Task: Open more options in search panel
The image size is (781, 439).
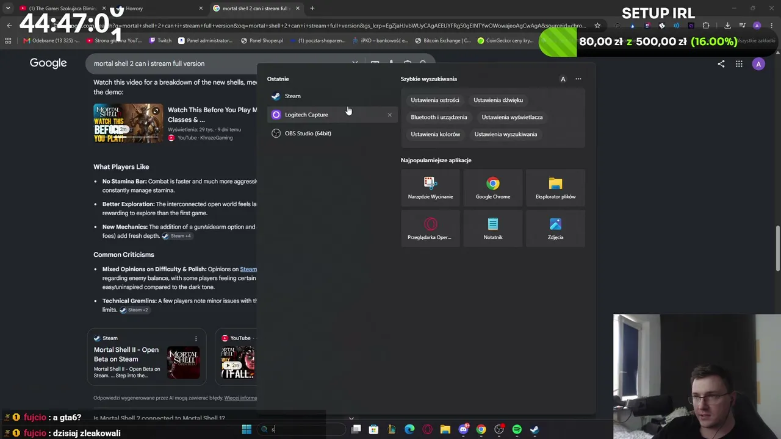Action: [x=578, y=79]
